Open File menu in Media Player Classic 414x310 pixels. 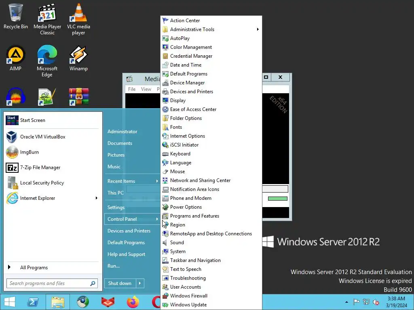132,89
